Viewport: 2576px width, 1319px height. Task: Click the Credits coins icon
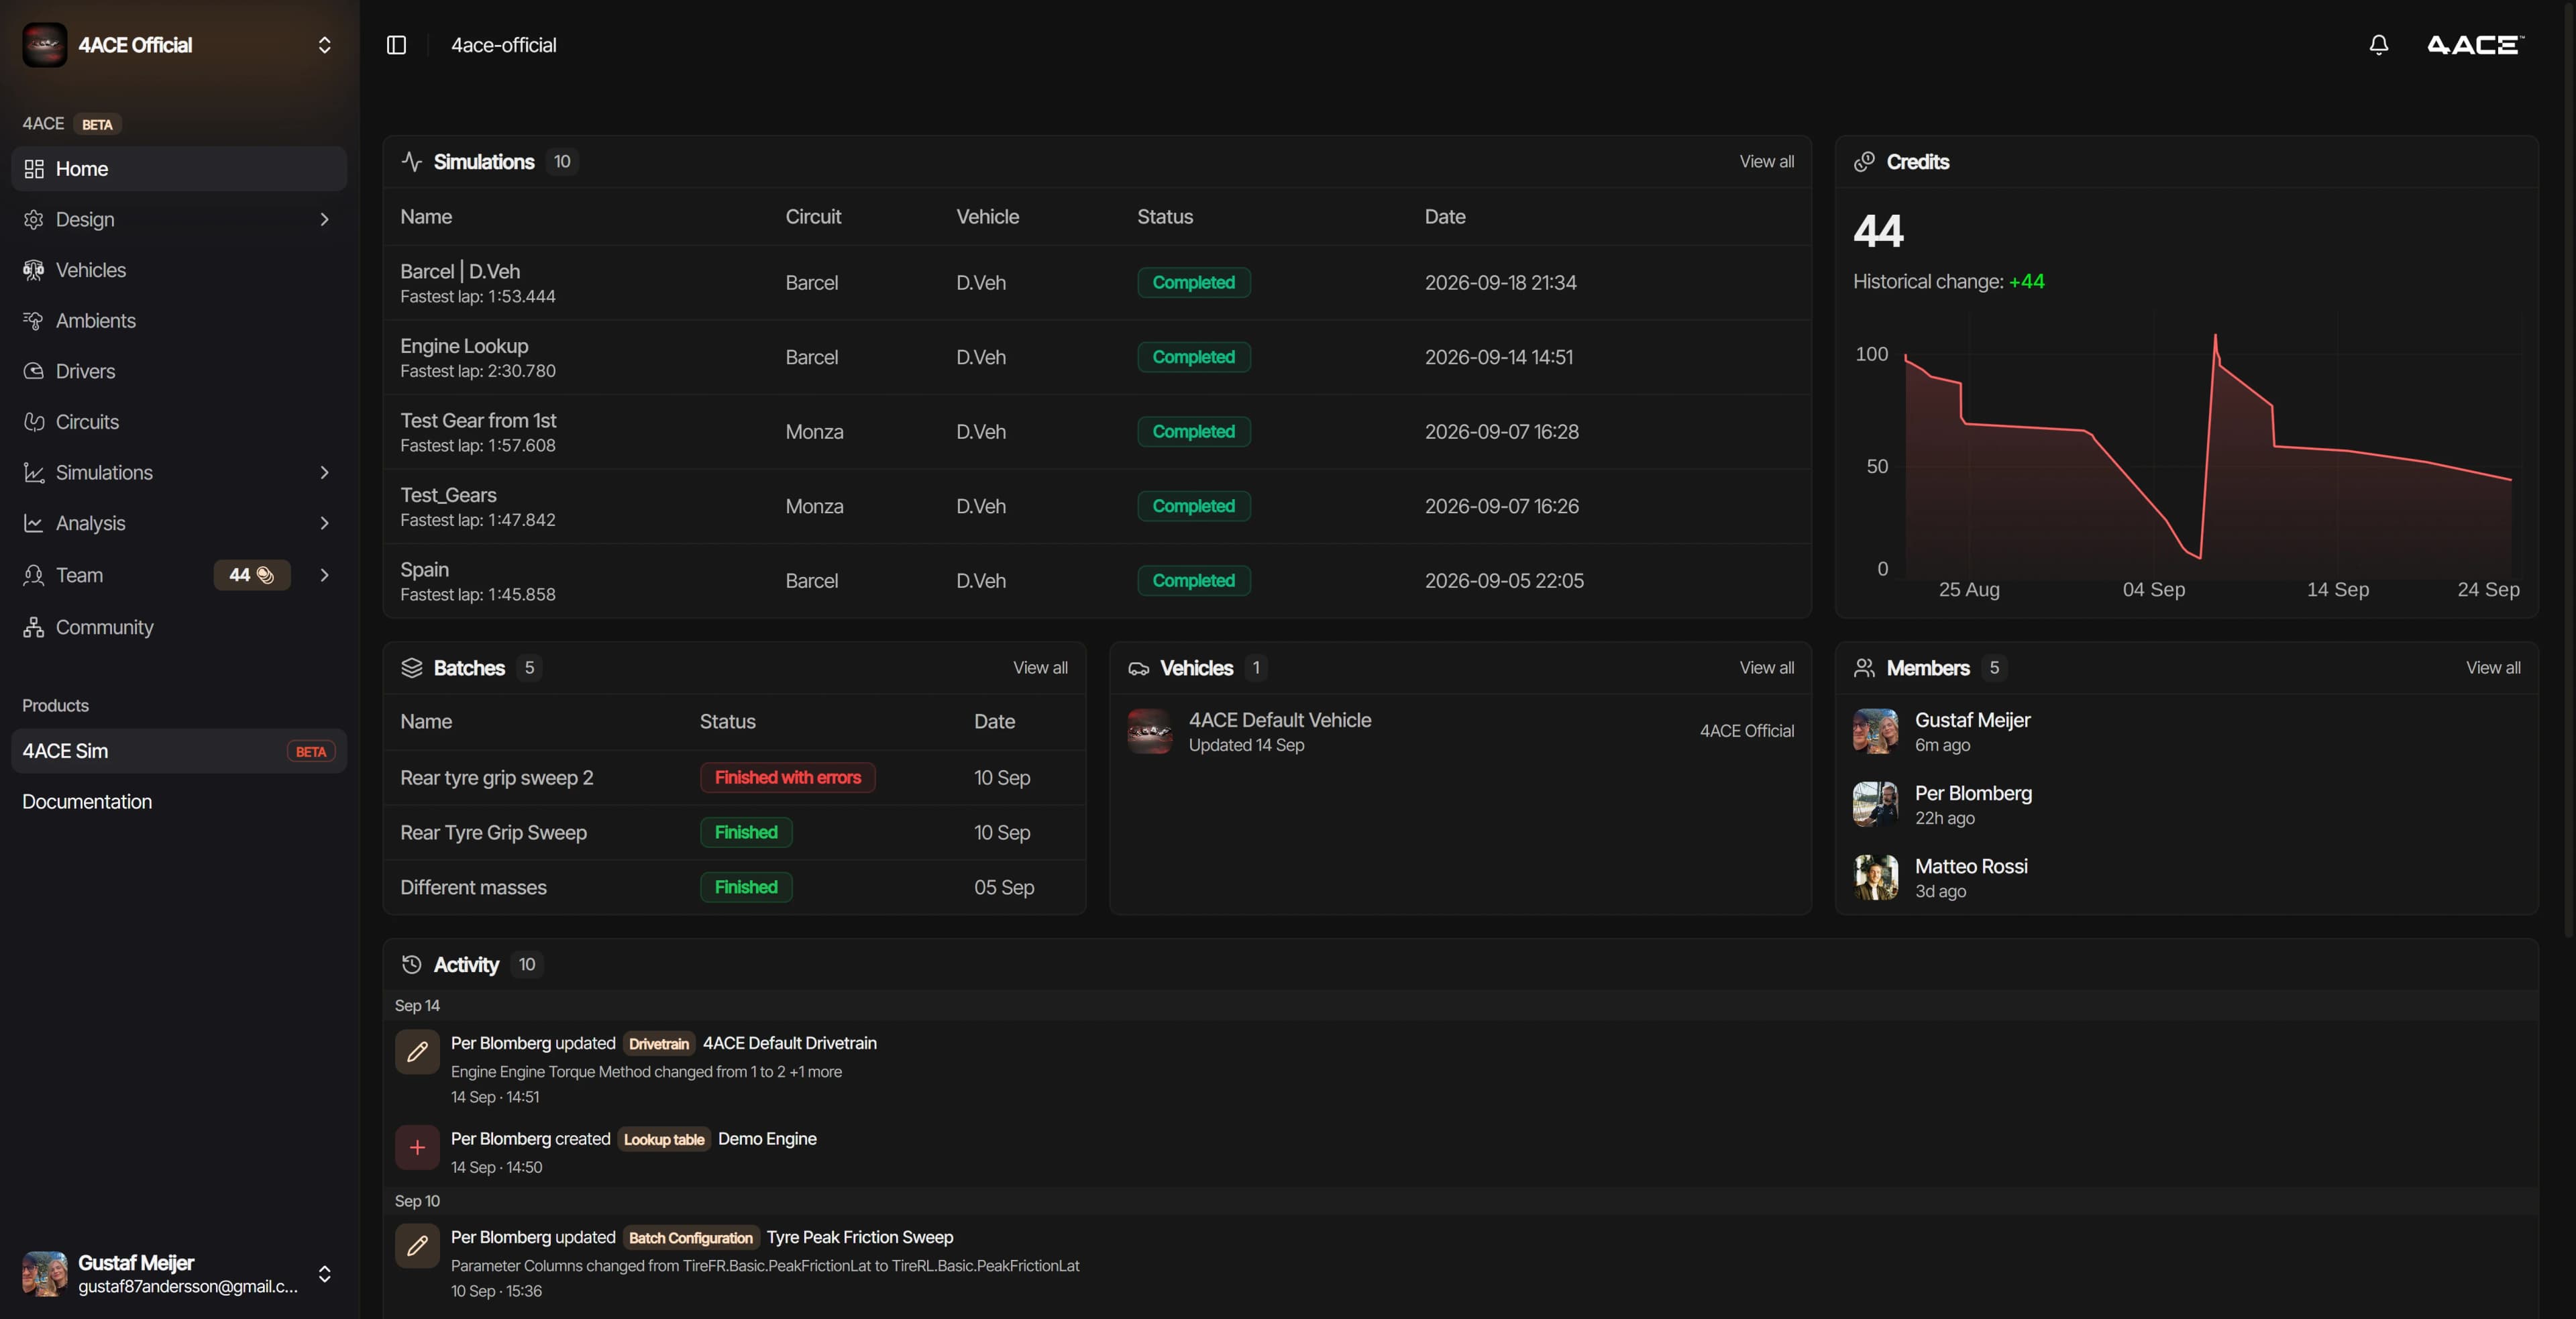coord(1864,162)
